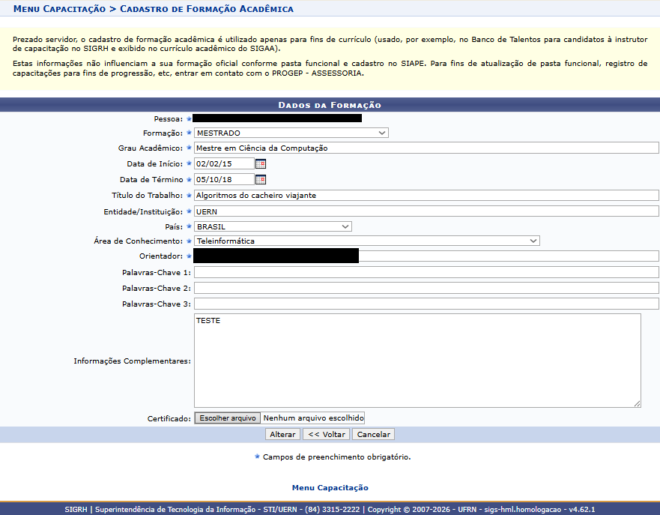Click the Data de Início date field
Viewport: 660px width, 515px height.
click(x=224, y=164)
